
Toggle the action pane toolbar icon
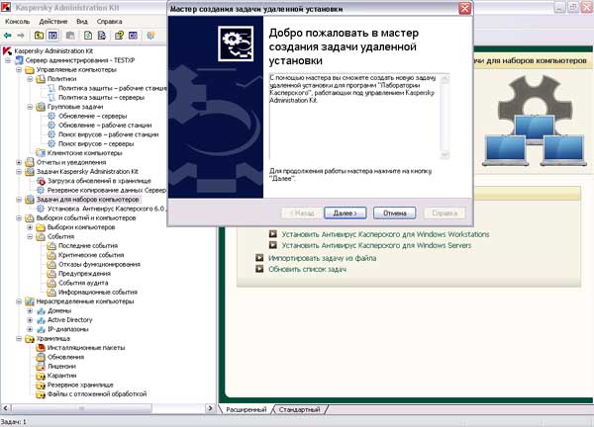click(133, 36)
